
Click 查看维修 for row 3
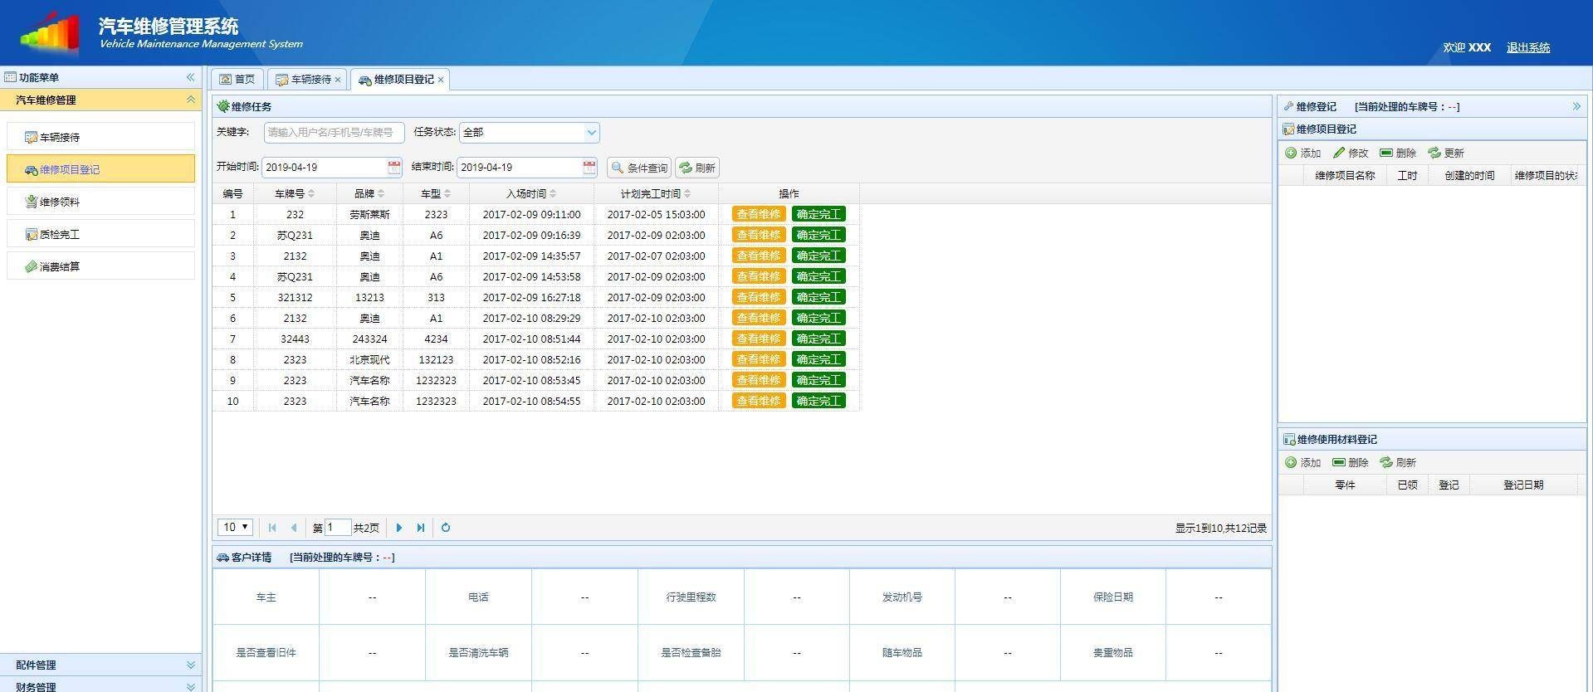point(759,256)
